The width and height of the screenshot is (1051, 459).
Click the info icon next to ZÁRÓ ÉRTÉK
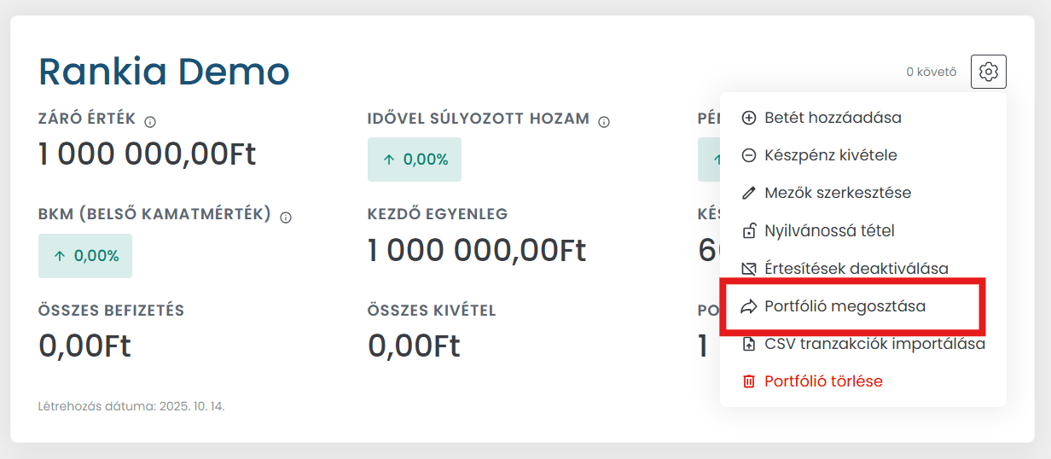[150, 121]
